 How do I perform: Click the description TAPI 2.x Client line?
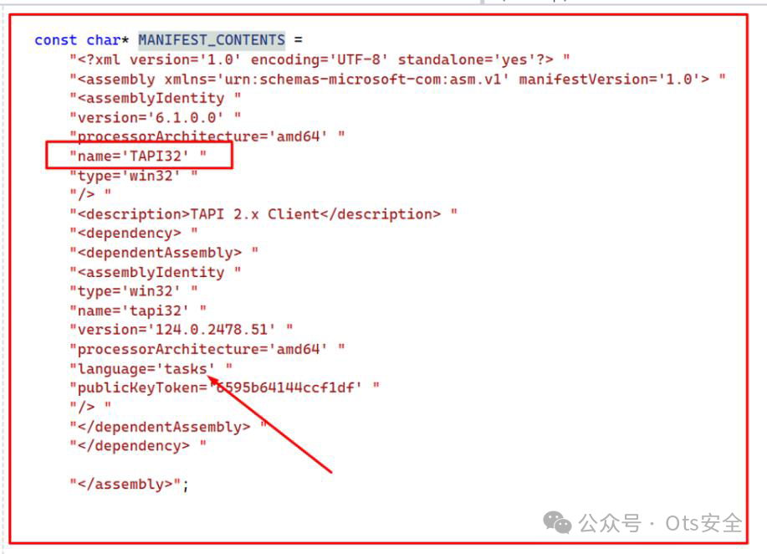[263, 214]
